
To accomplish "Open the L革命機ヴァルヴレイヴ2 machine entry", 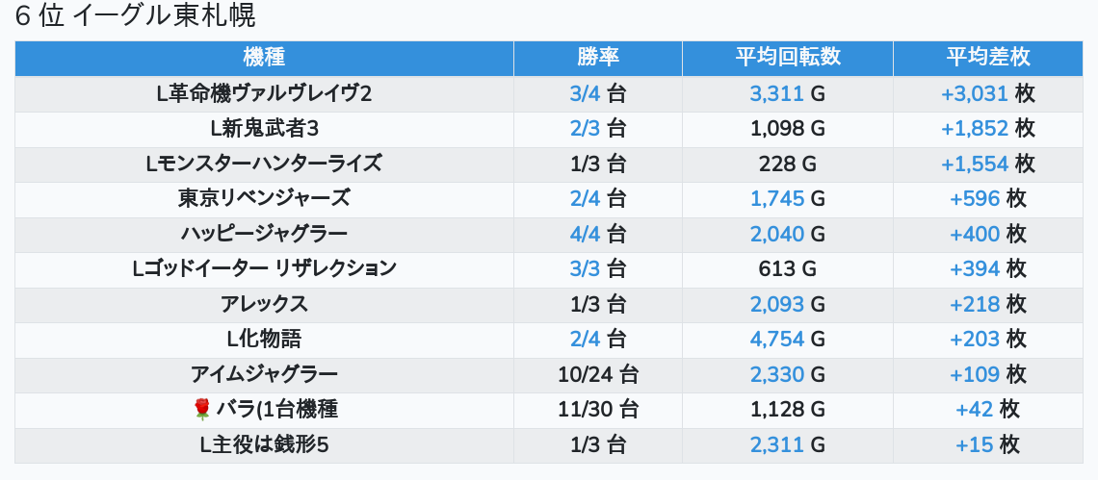I will tap(264, 93).
